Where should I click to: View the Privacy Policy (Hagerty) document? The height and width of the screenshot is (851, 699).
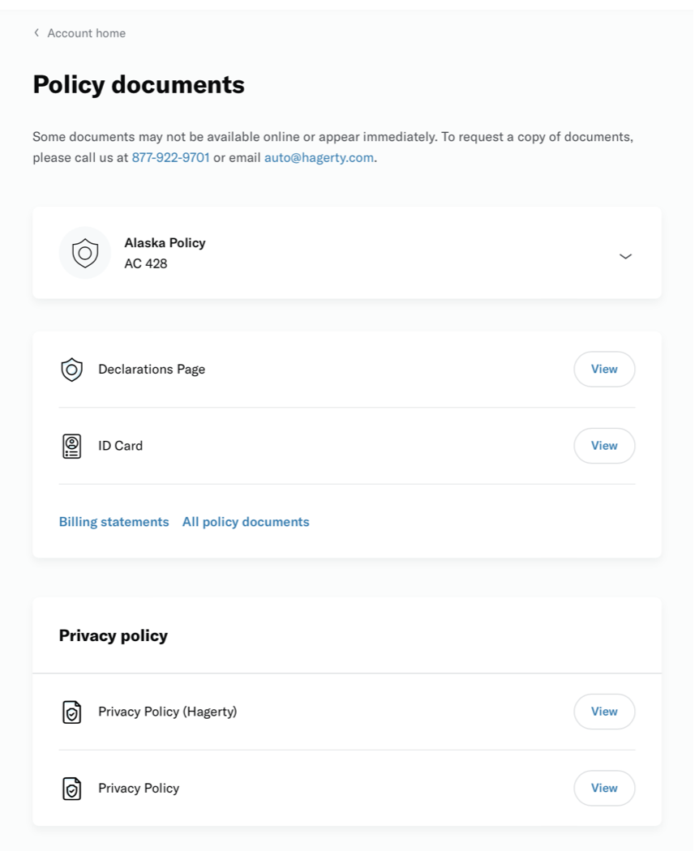(604, 711)
